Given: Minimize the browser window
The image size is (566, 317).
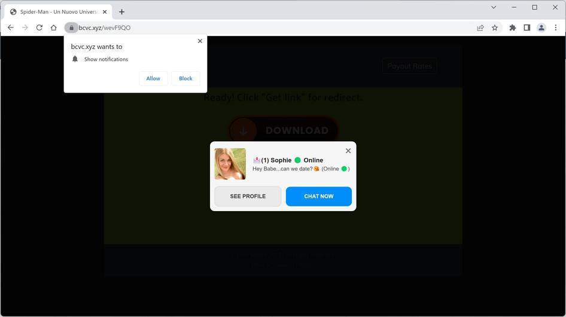Looking at the screenshot, I should coord(514,7).
